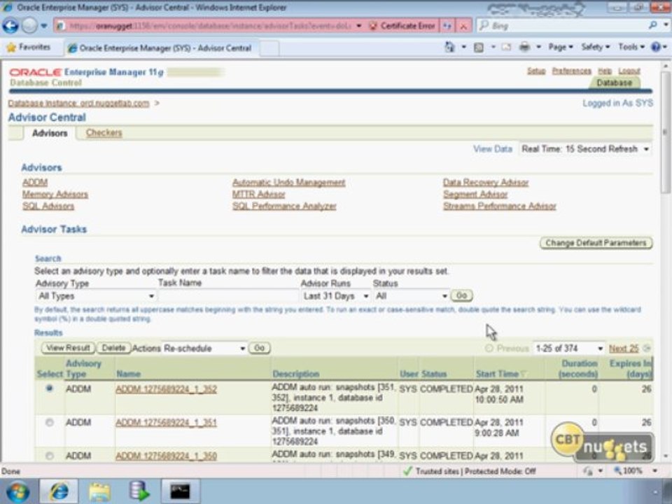Open the zoom level 100% dropdown
The width and height of the screenshot is (672, 504).
tap(655, 471)
